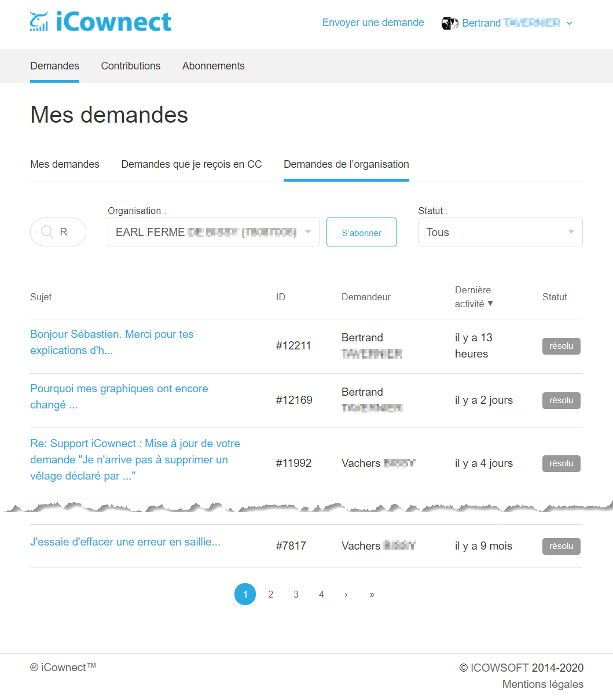Go to next page with single arrow
Screen dimensions: 613x700
coord(346,594)
